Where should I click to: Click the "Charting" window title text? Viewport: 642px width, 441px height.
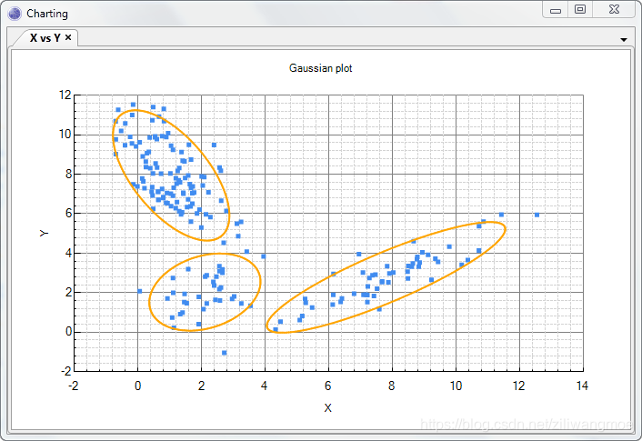coord(47,14)
